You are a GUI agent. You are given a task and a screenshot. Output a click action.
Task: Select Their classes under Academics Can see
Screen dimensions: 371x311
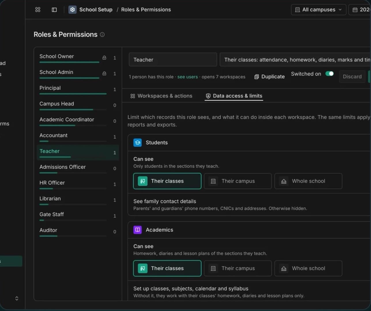tap(167, 268)
